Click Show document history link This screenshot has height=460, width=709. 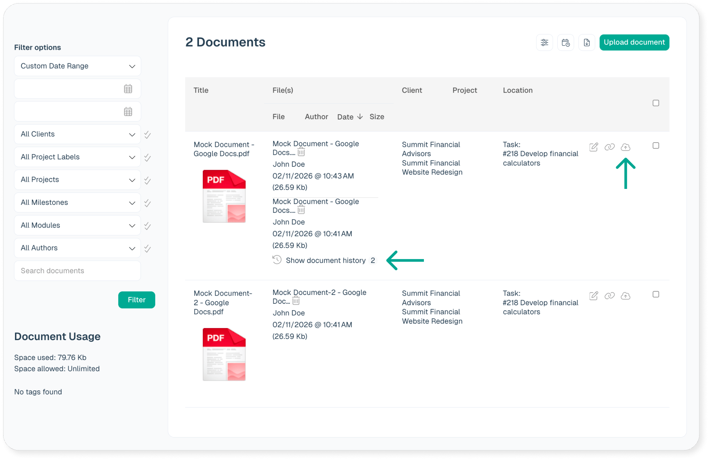(325, 260)
